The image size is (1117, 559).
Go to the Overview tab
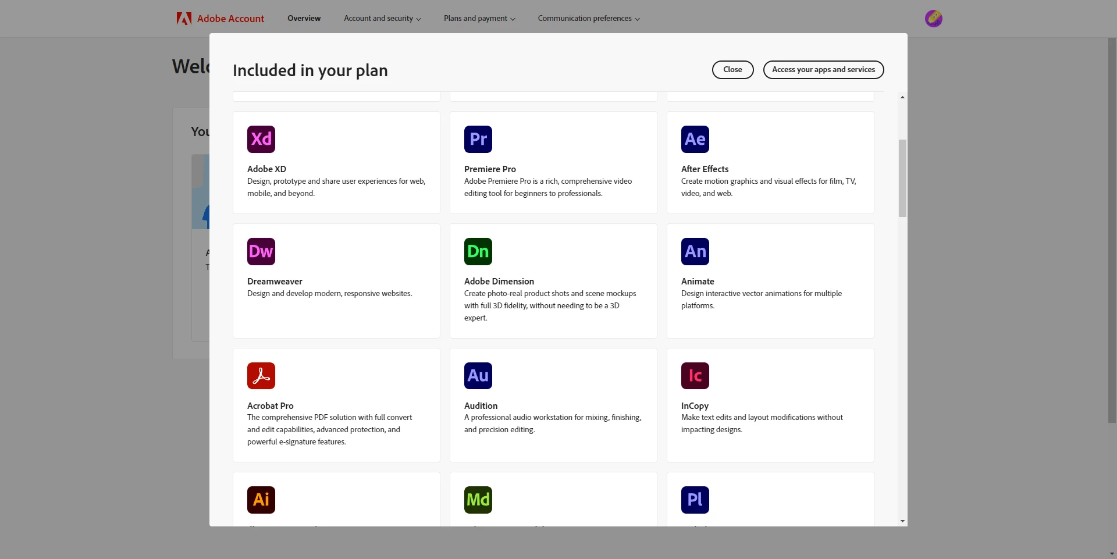pyautogui.click(x=304, y=19)
